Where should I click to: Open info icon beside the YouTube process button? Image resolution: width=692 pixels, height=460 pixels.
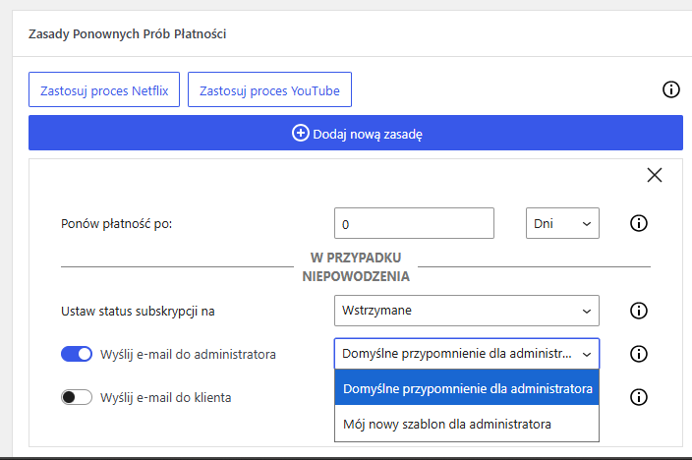coord(670,89)
